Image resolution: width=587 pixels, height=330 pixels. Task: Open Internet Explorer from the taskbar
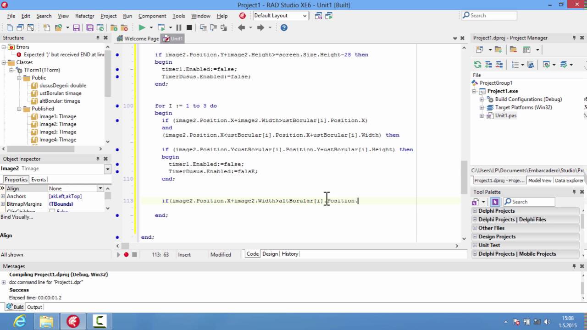click(20, 321)
